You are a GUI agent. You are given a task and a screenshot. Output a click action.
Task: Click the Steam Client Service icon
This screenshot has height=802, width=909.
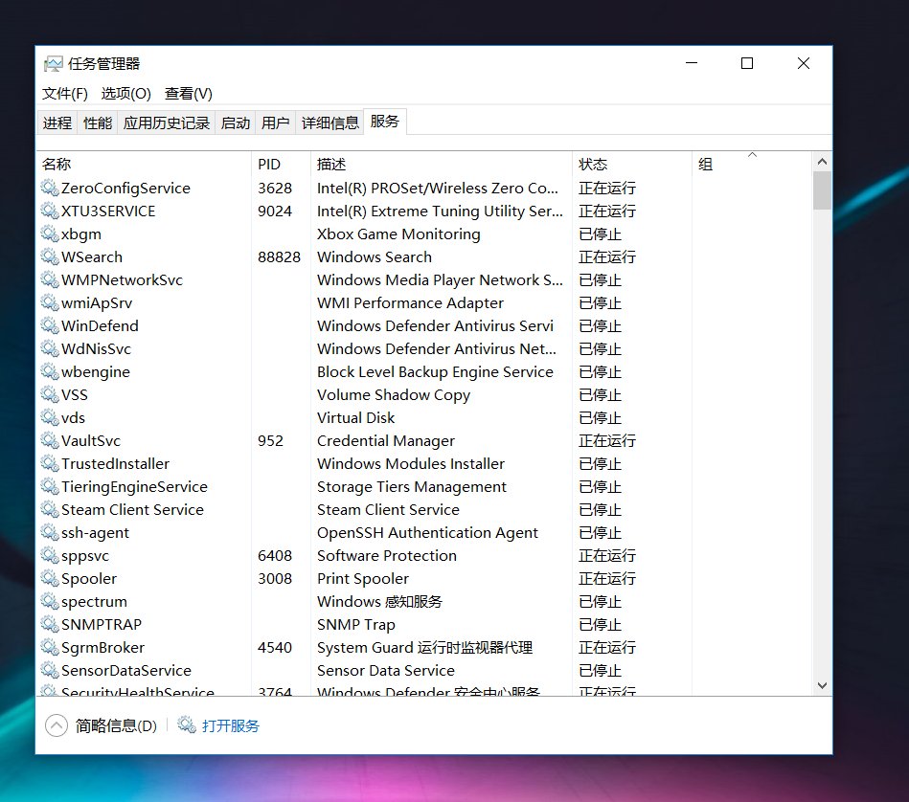coord(50,509)
